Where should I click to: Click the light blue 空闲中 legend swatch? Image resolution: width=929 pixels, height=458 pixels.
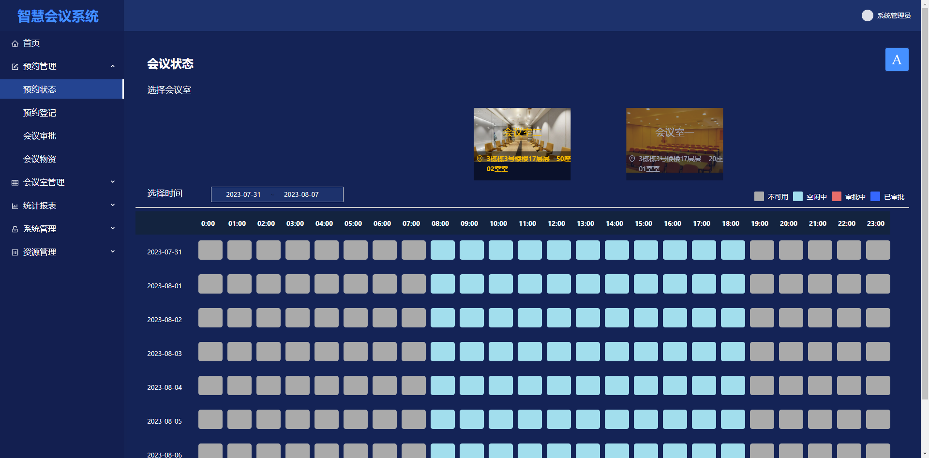pos(798,196)
